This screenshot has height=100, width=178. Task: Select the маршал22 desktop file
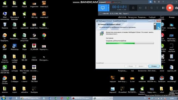coord(24,26)
